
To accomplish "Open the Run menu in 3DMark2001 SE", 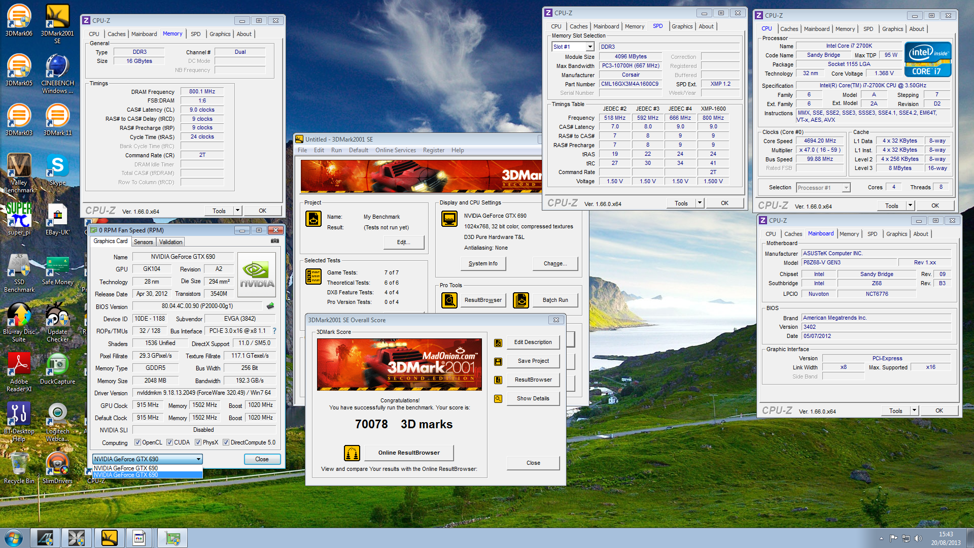I will [336, 150].
